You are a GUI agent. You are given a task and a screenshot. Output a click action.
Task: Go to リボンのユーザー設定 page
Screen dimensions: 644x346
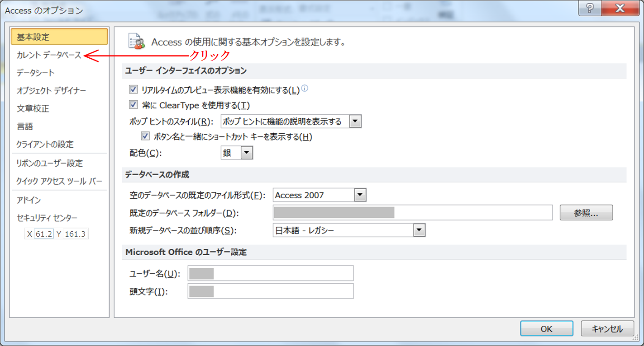(x=50, y=163)
